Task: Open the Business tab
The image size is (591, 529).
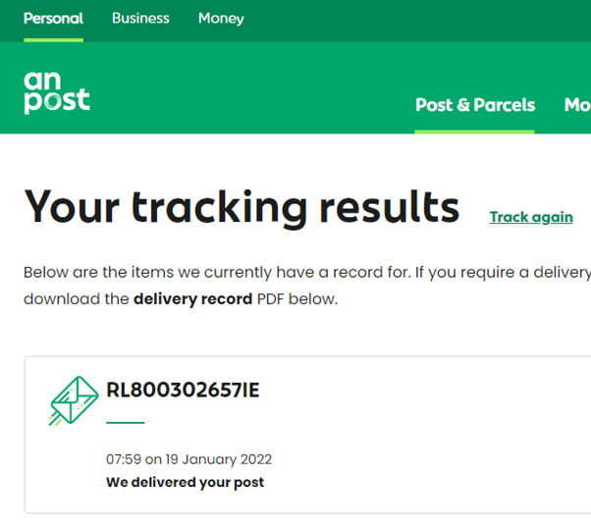Action: pos(140,19)
